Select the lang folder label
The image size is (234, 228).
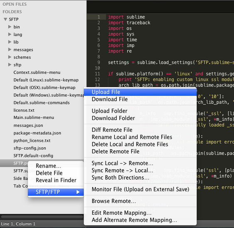point(18,35)
